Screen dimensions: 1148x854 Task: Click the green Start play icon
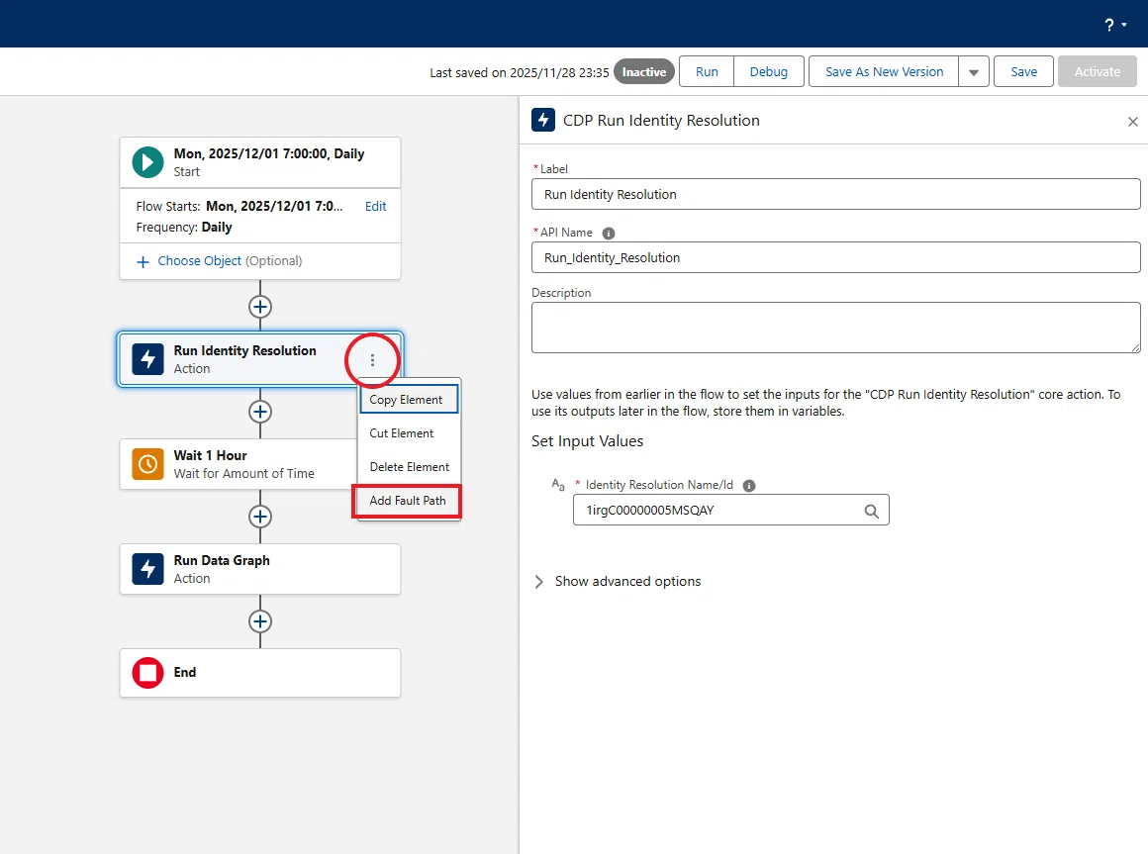click(x=147, y=162)
